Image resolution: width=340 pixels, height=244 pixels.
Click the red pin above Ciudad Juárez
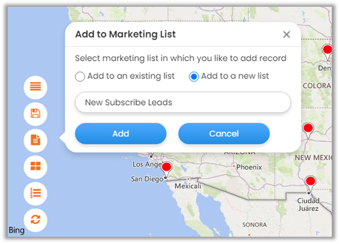pos(311,182)
